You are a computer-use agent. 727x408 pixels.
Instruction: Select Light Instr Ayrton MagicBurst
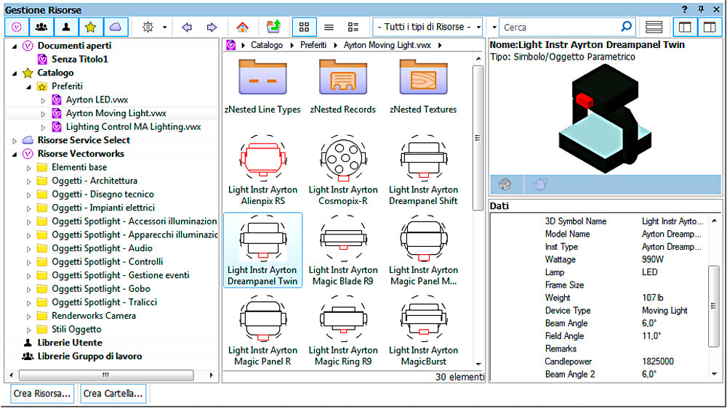click(x=423, y=330)
